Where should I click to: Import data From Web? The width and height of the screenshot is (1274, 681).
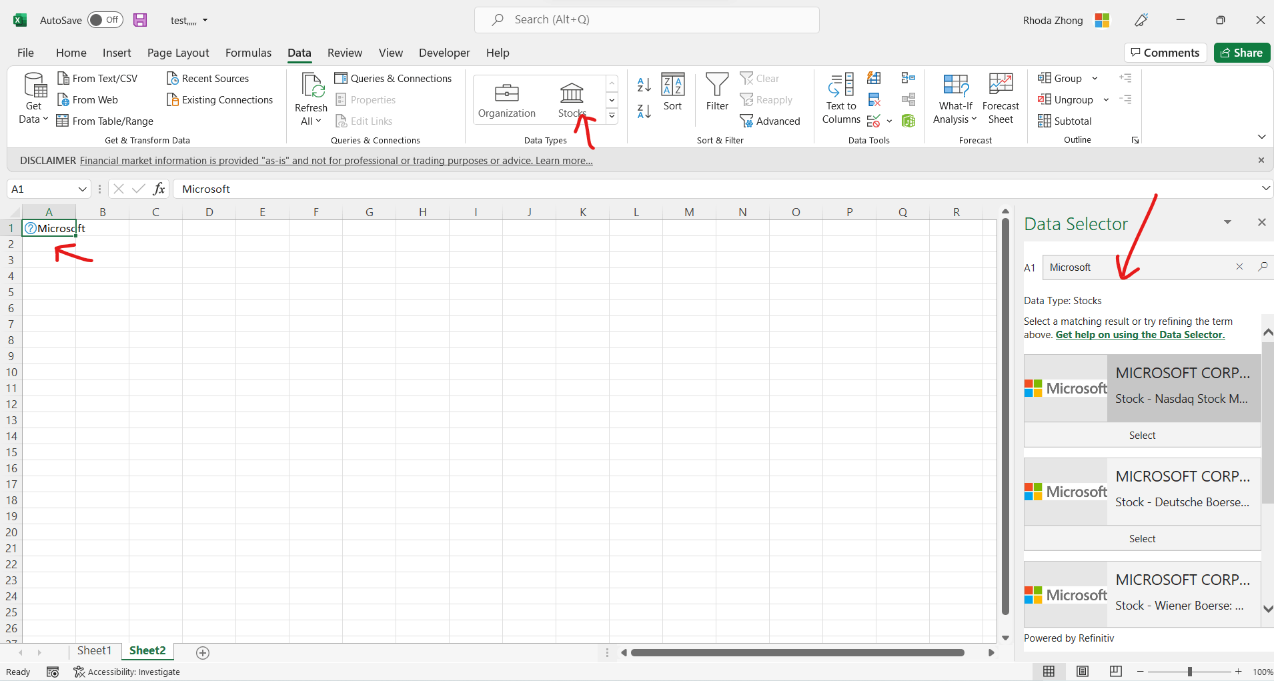click(87, 100)
